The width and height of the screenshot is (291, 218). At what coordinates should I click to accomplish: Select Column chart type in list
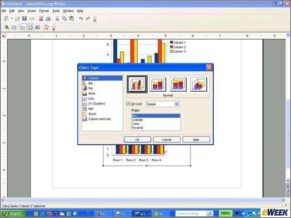(x=102, y=78)
